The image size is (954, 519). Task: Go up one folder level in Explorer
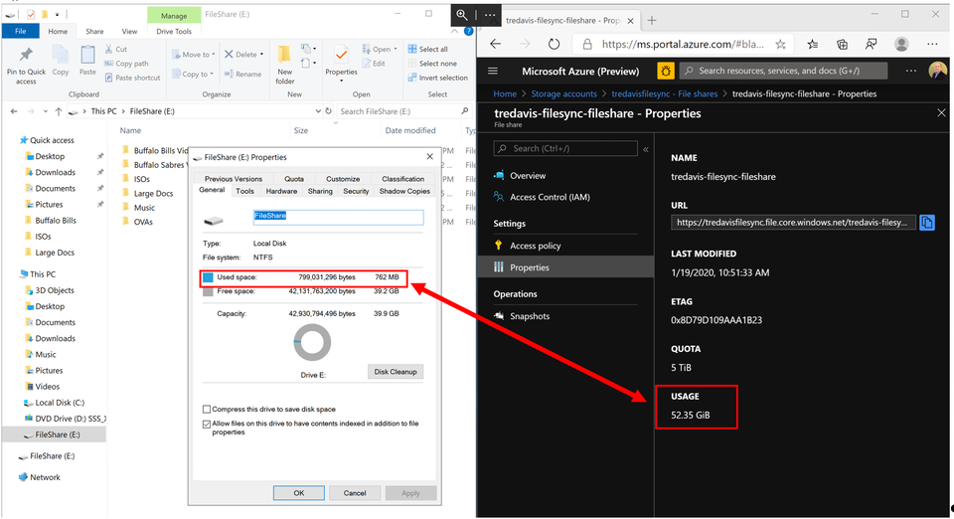[59, 111]
